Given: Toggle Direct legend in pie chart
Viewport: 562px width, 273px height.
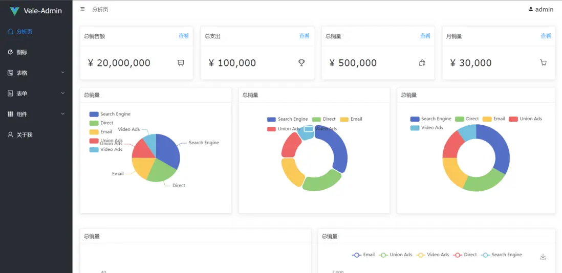Looking at the screenshot, I should [101, 123].
